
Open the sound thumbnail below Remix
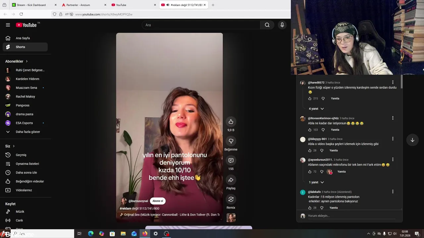pos(231,218)
